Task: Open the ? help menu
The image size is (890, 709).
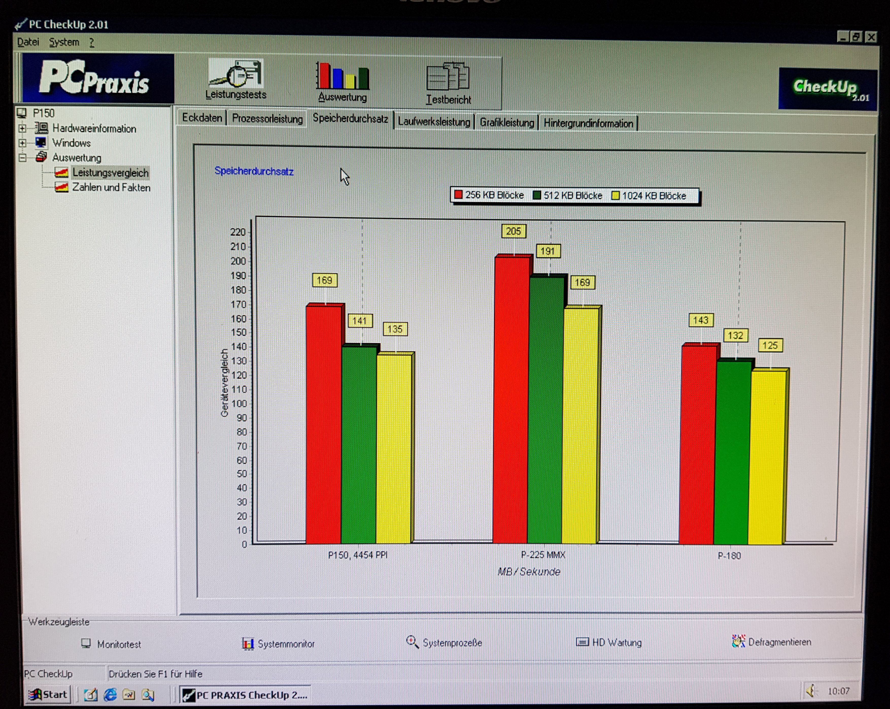Action: tap(92, 42)
